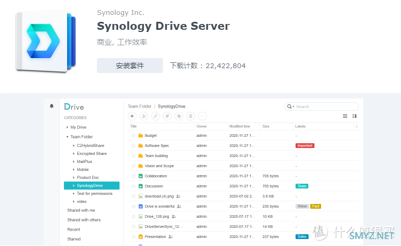Expand the C2HybridShare folder arrow
Screen dimensions: 401x246
[x=73, y=145]
